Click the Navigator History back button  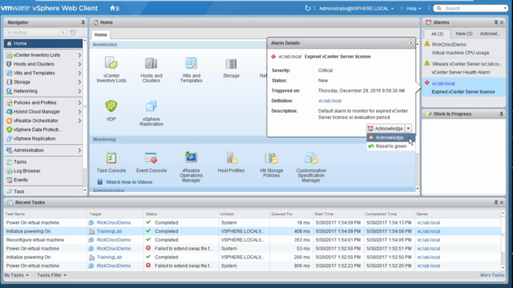9,32
